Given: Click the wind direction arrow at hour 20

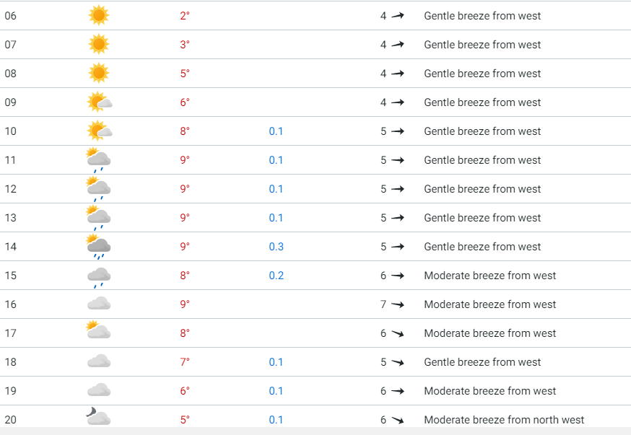Looking at the screenshot, I should (398, 420).
